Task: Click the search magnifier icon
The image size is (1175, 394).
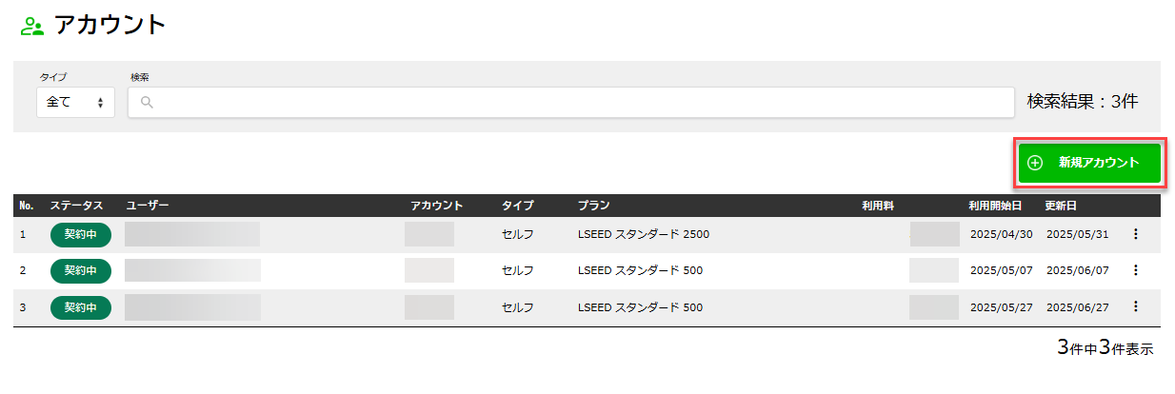Action: [147, 103]
